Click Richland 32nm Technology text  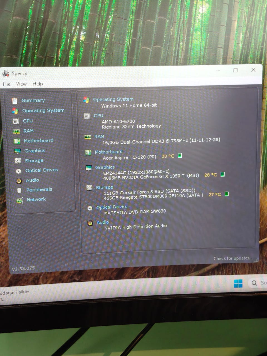click(x=131, y=126)
